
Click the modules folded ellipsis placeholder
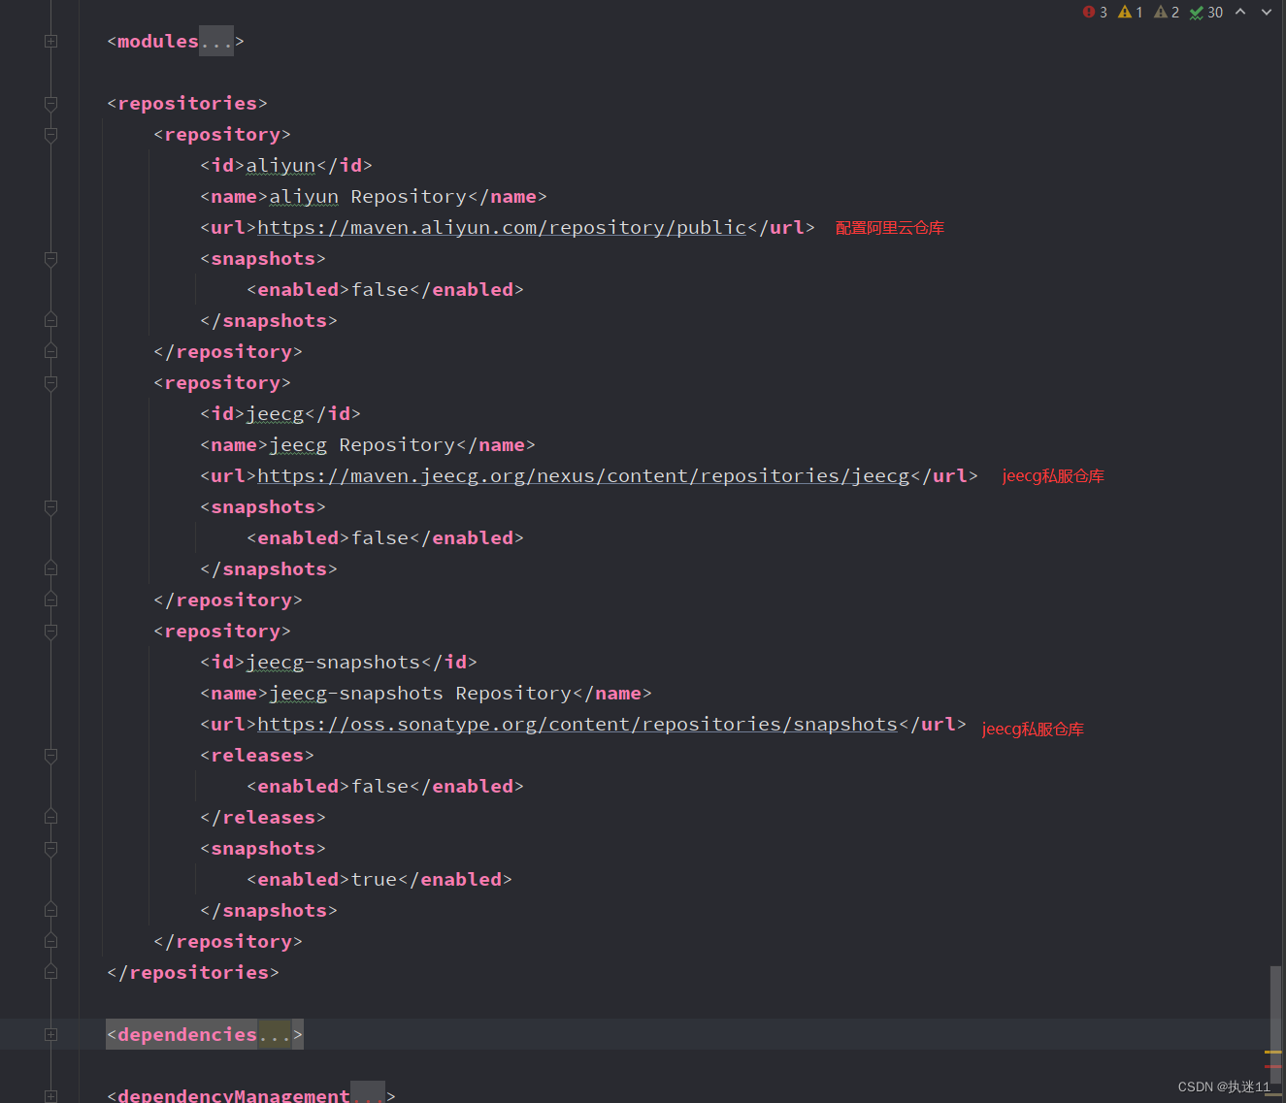(216, 42)
